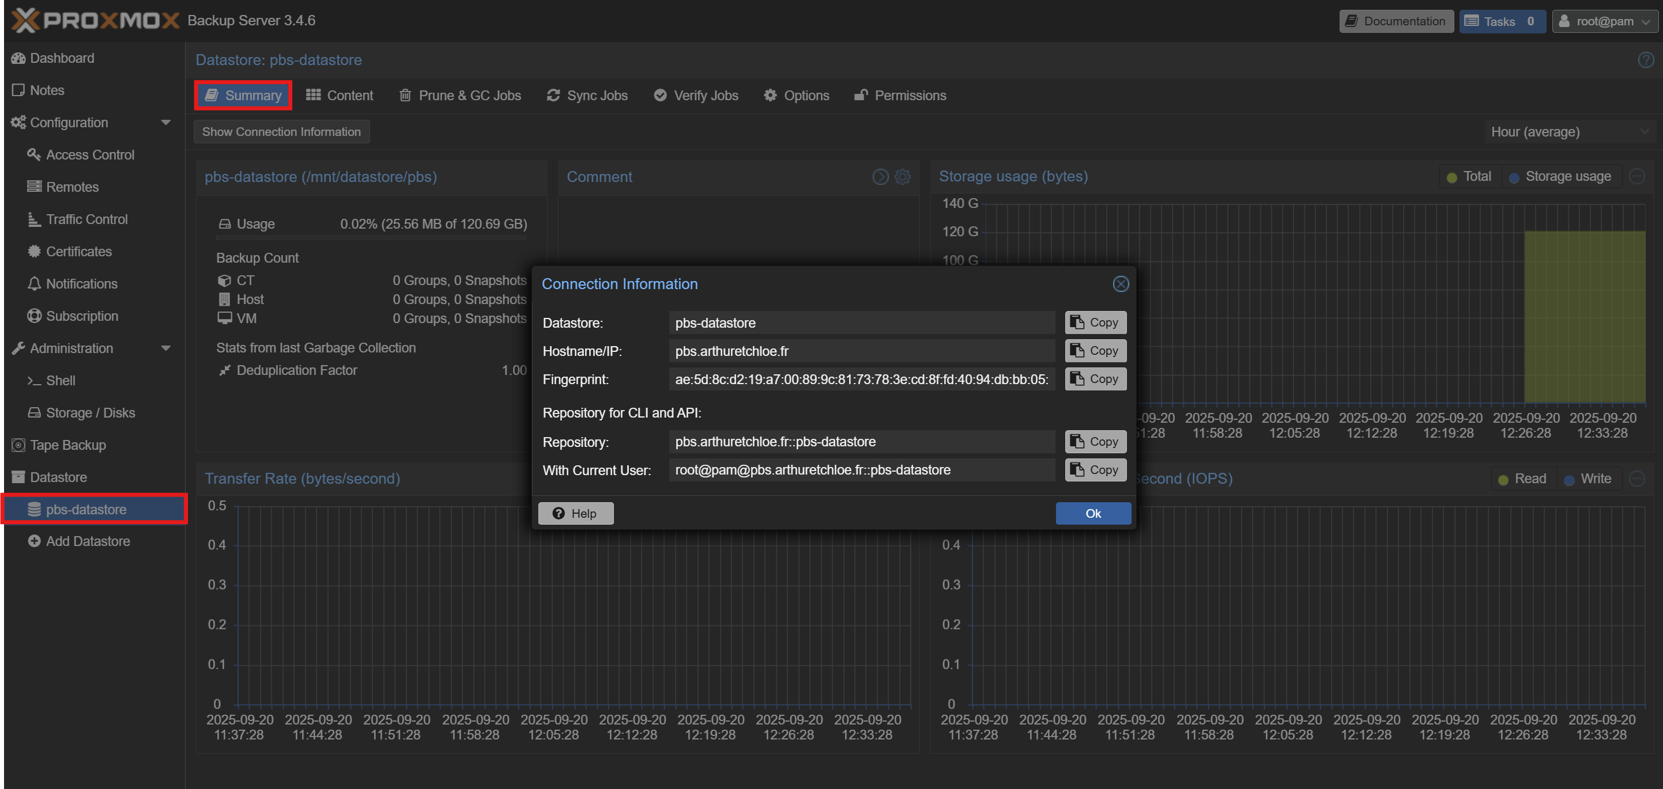Click the Help button in dialog
This screenshot has width=1663, height=789.
[x=575, y=514]
